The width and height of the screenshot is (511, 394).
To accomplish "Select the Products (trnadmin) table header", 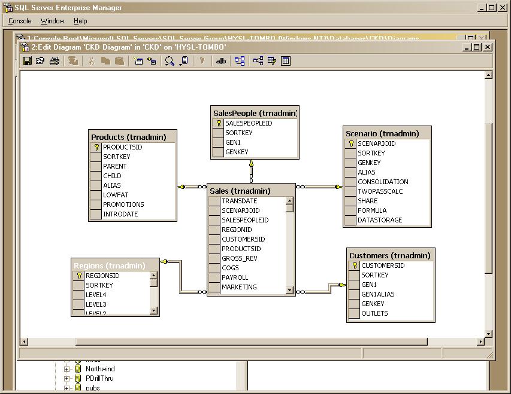I will click(132, 137).
